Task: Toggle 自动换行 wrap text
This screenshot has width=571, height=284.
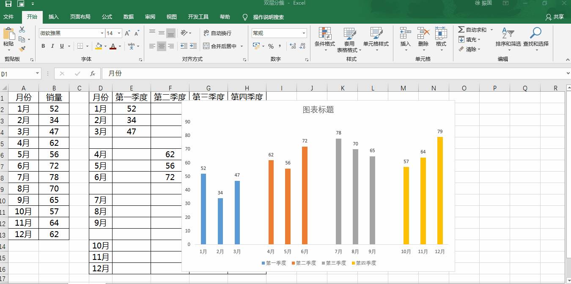Action: (217, 33)
